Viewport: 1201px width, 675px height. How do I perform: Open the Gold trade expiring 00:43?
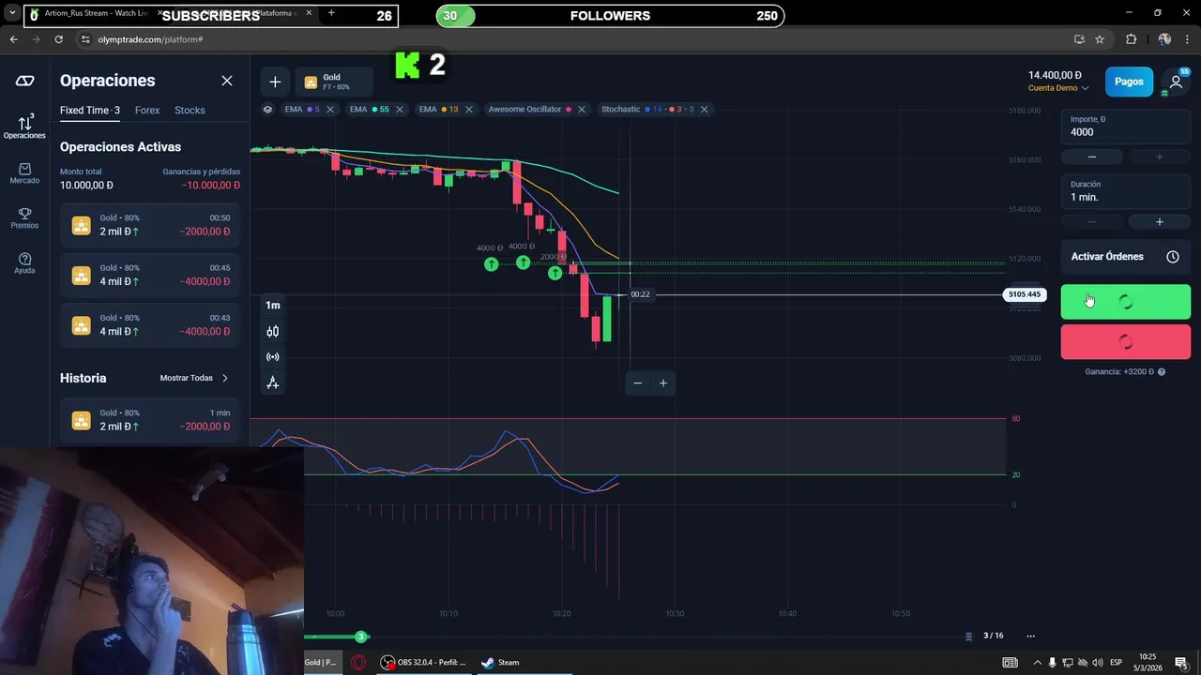pos(150,324)
